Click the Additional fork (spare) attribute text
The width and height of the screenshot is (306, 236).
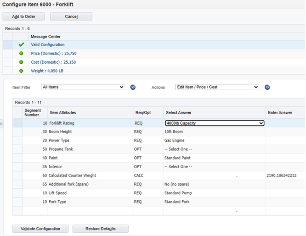tap(68, 184)
